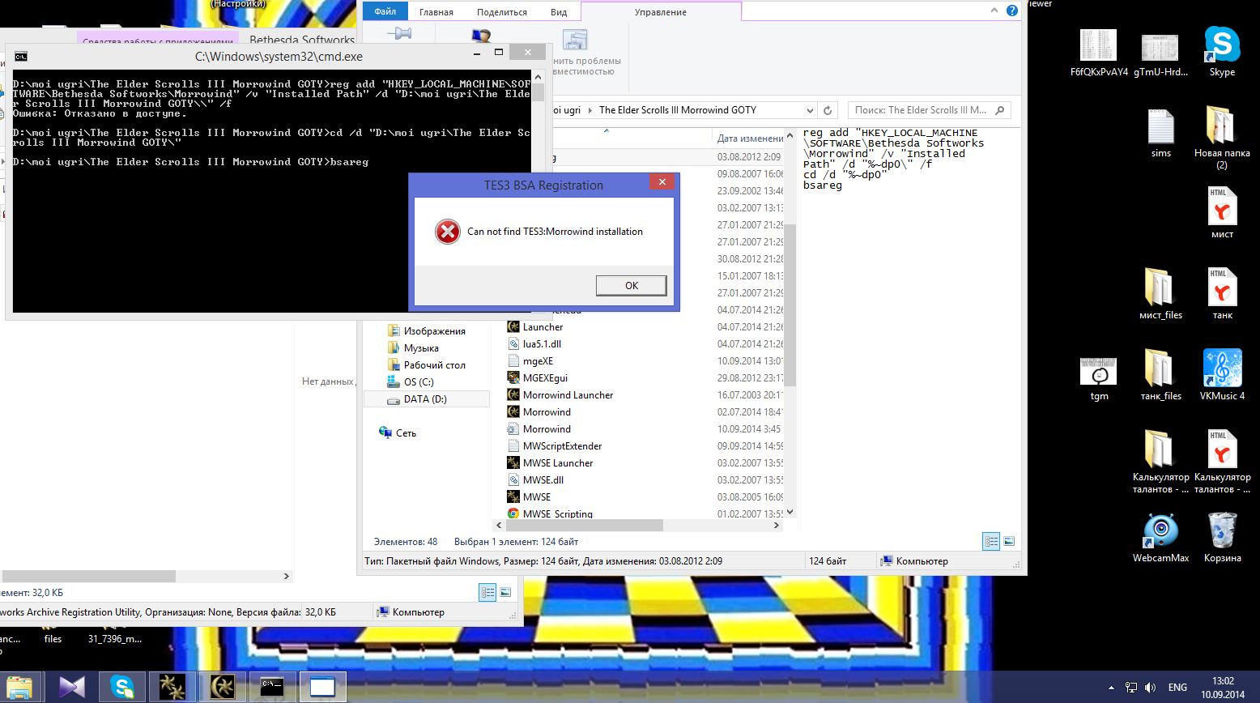Open the sims text file on desktop

click(x=1161, y=133)
